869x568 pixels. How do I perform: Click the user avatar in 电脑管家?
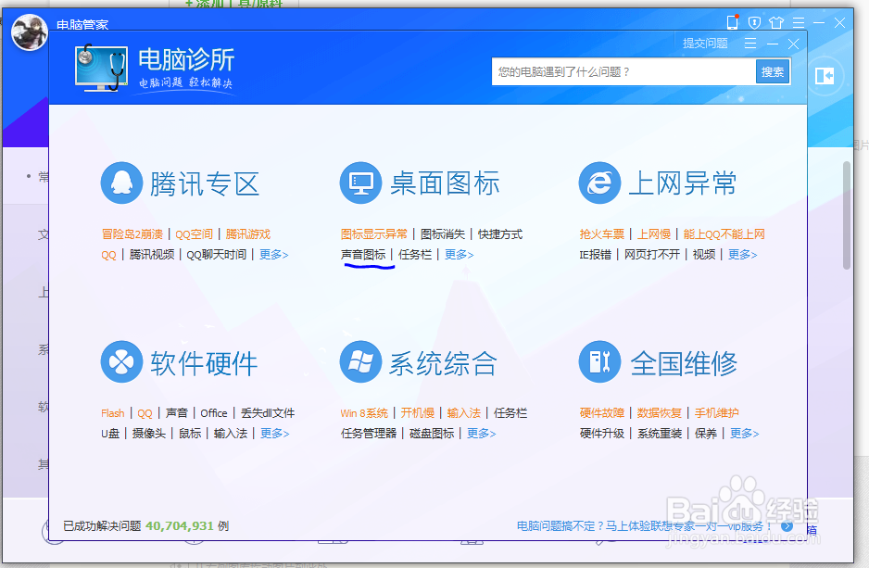pyautogui.click(x=30, y=32)
